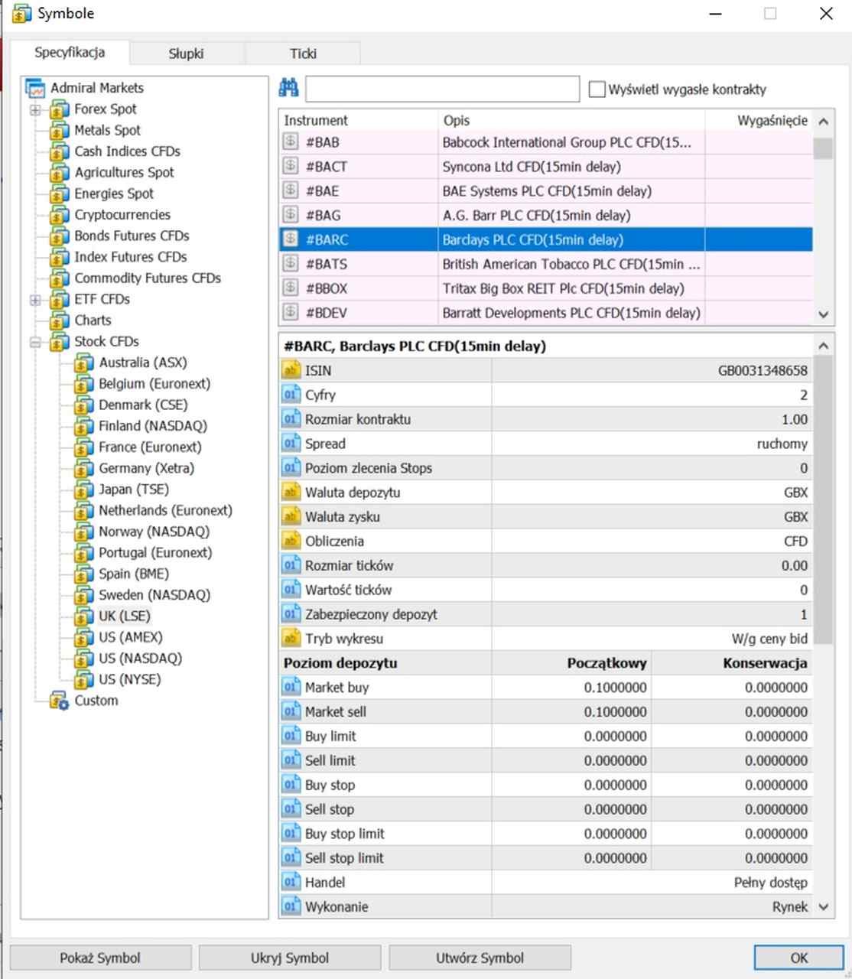Collapse the Stock CFDs tree node
Image resolution: width=852 pixels, height=979 pixels.
tap(35, 342)
